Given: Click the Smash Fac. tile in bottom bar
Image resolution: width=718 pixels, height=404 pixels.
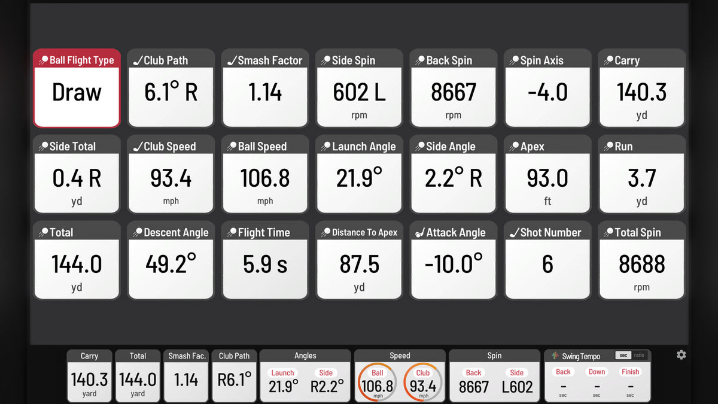Looking at the screenshot, I should (x=186, y=376).
